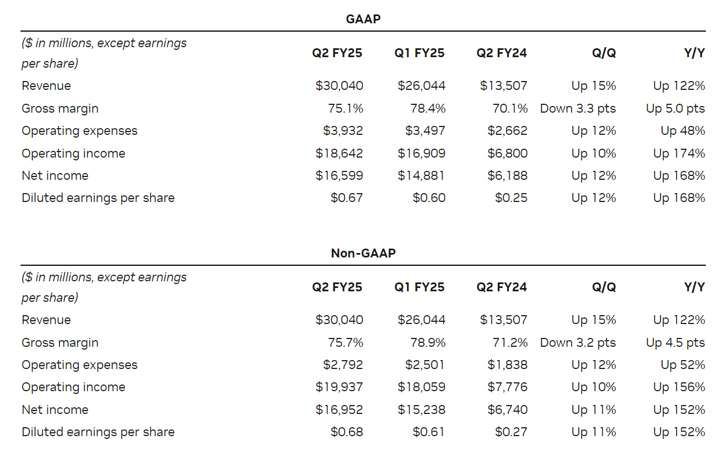Select Non-GAAP net income value $16,952

pyautogui.click(x=339, y=410)
